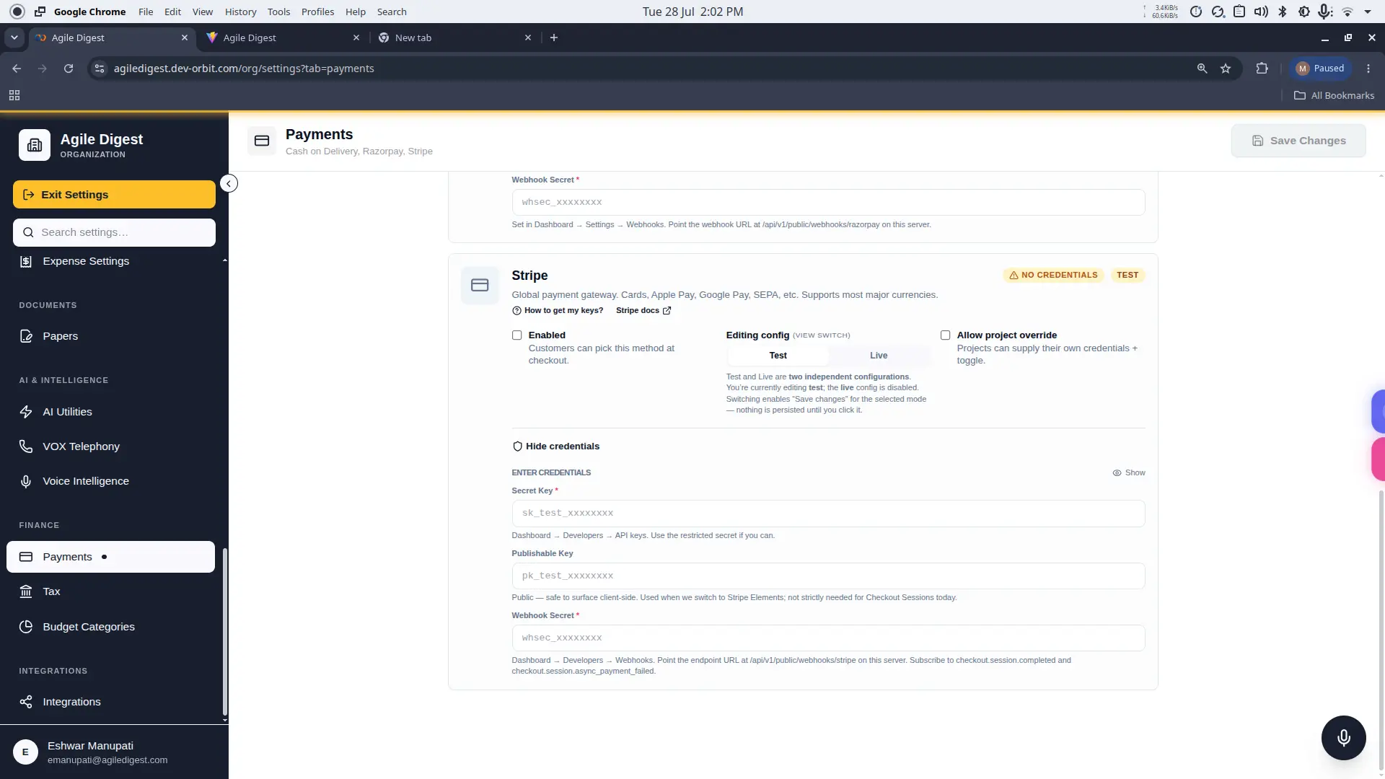Click the Papers document icon
The width and height of the screenshot is (1385, 779).
coord(26,336)
